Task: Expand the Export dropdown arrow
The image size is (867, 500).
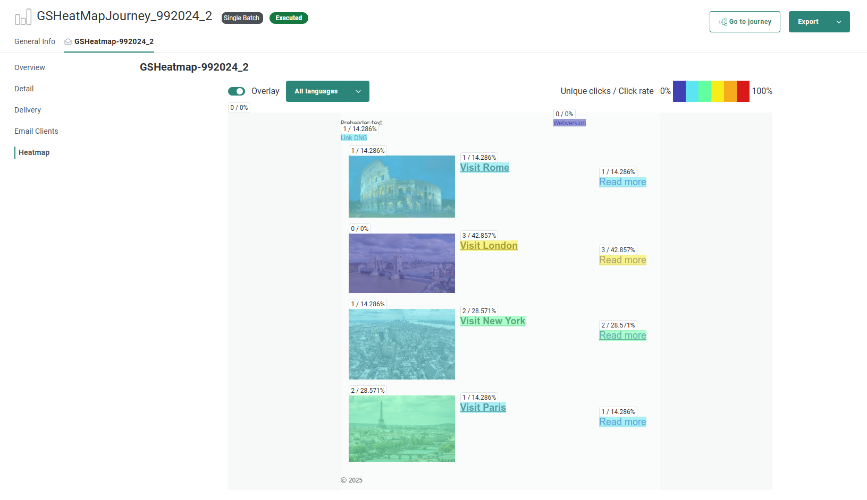Action: click(839, 22)
